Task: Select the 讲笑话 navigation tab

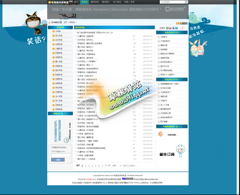Action: (84, 2)
